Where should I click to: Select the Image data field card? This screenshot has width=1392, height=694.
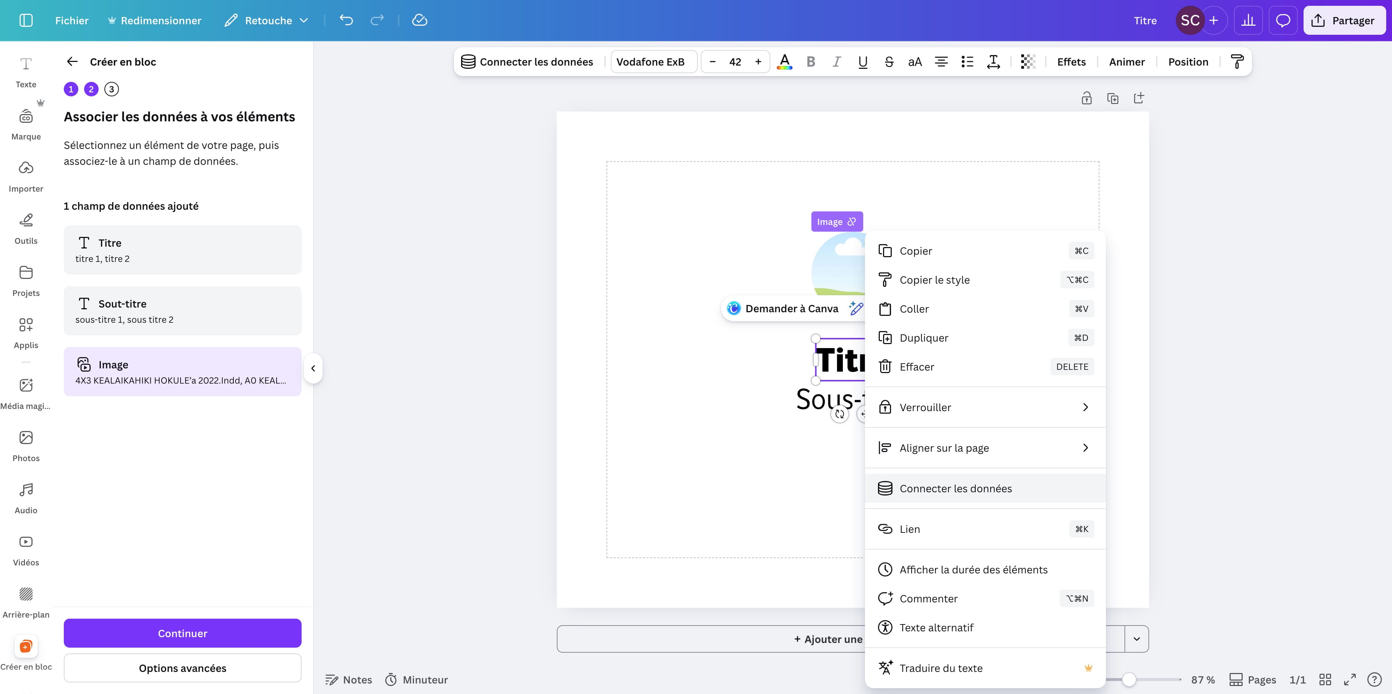(x=183, y=372)
